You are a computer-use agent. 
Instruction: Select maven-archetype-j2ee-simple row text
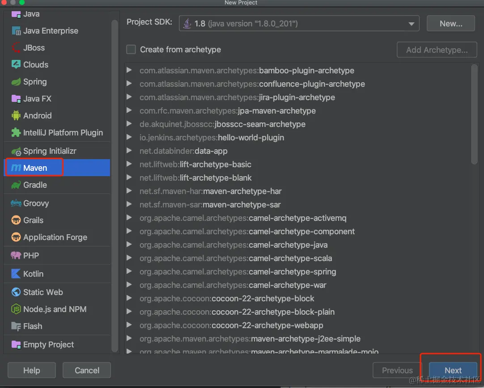click(250, 339)
